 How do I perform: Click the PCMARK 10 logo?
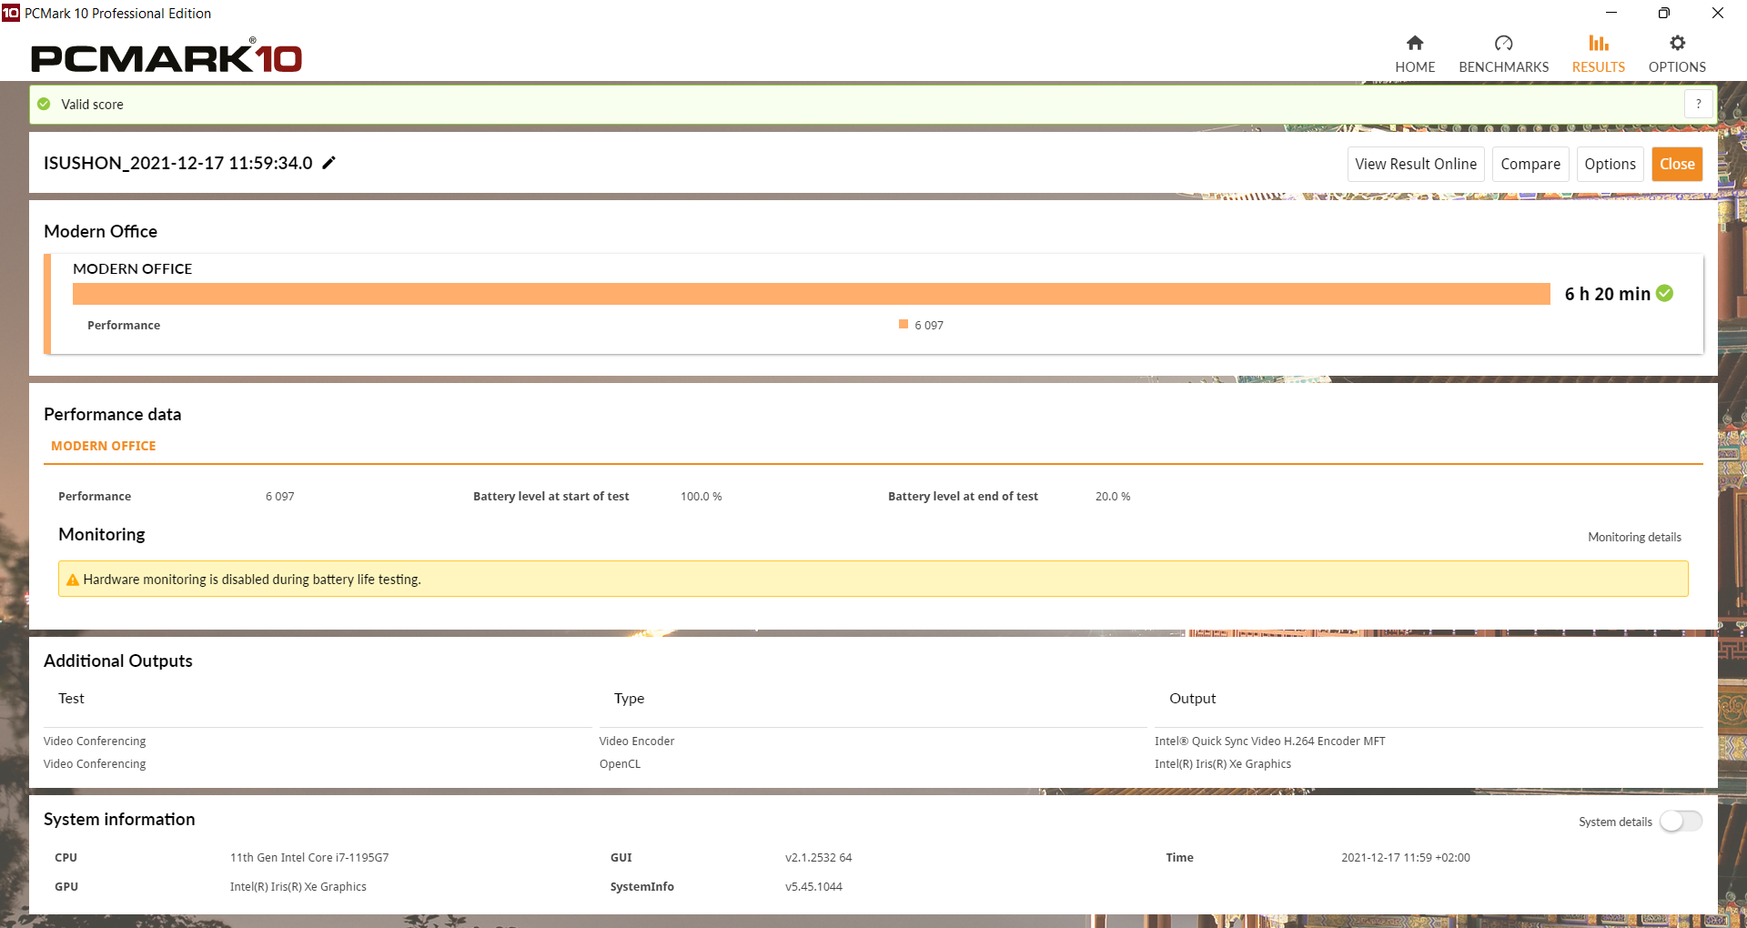(167, 56)
